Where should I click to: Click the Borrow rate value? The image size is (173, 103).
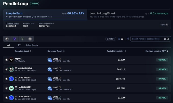tap(44, 26)
